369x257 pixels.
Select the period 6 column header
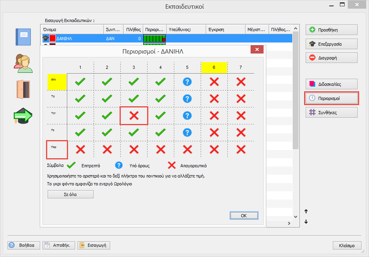tap(214, 67)
